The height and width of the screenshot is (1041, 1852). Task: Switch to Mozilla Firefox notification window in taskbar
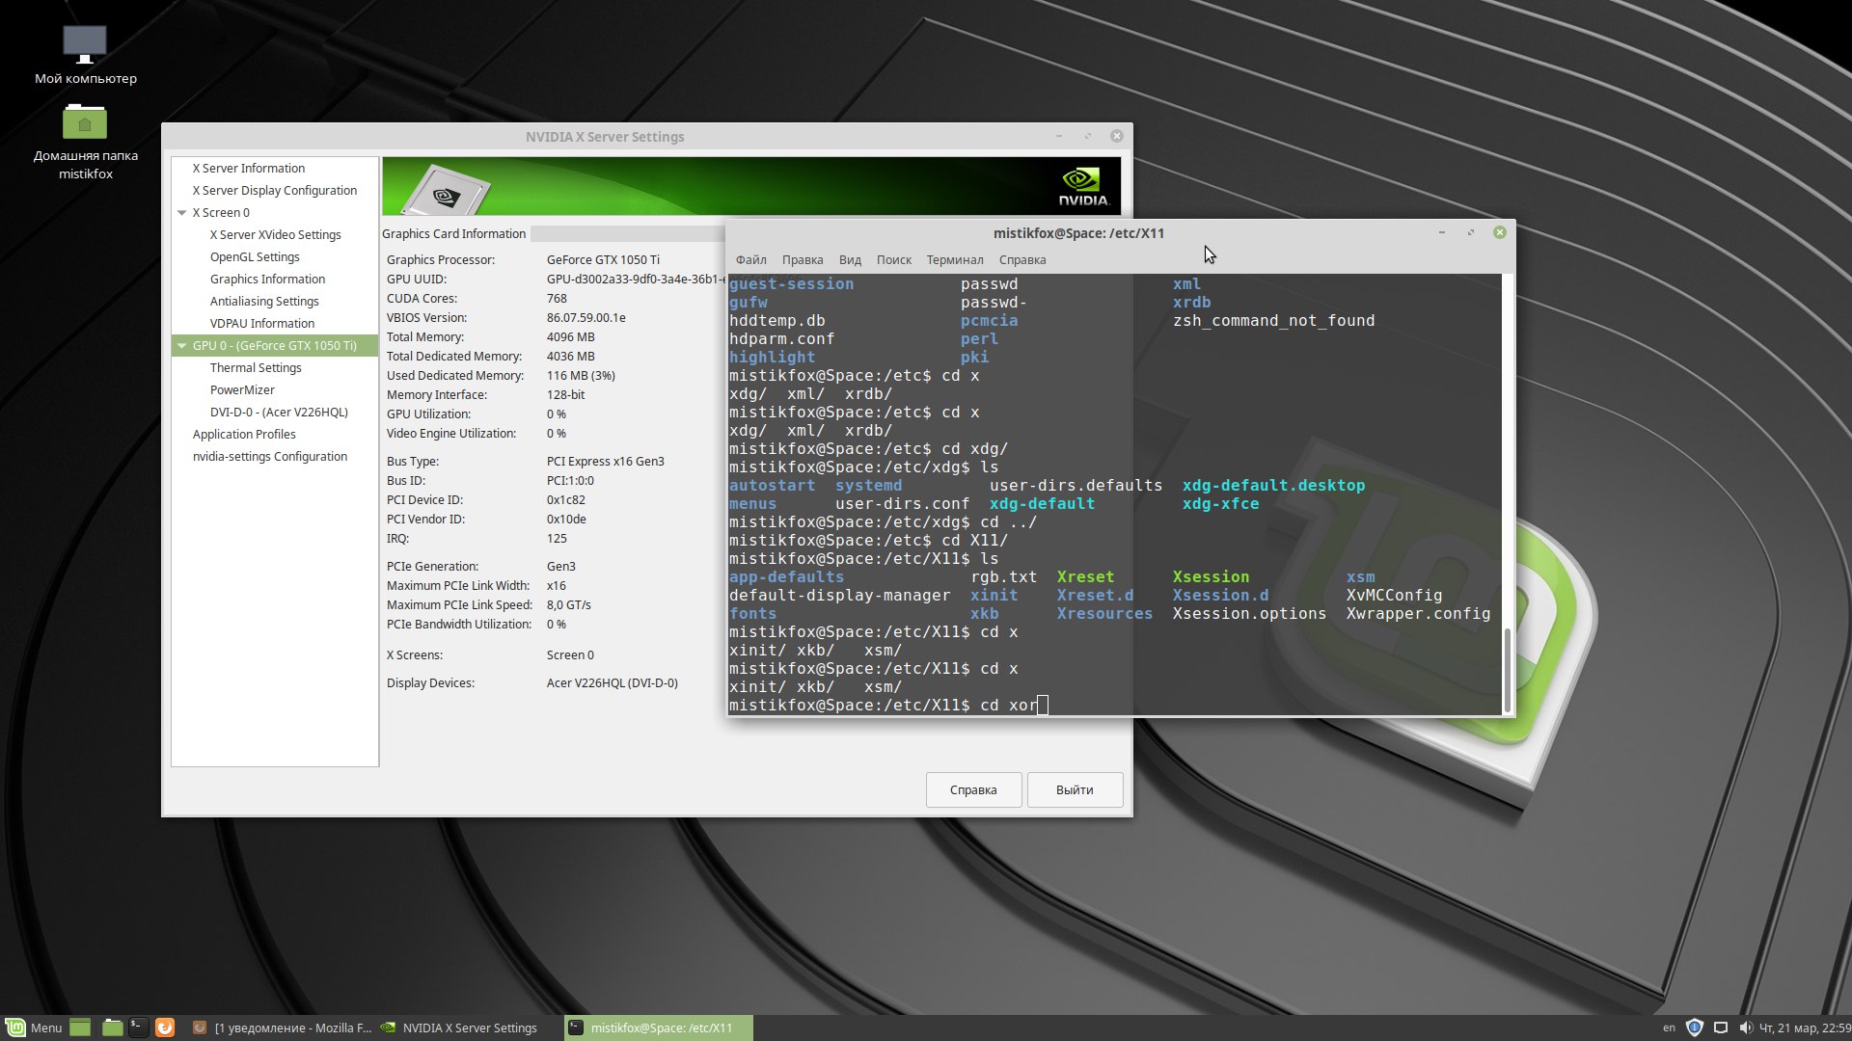click(281, 1028)
